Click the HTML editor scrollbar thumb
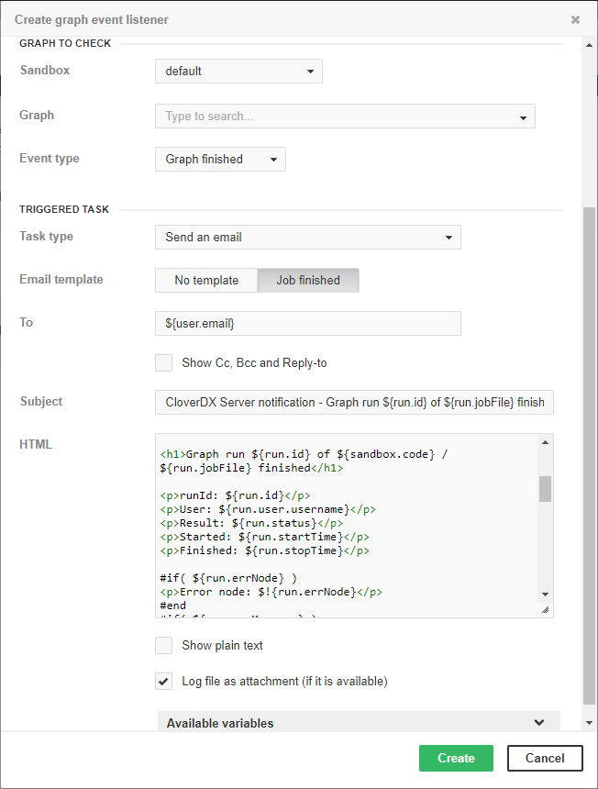 coord(545,488)
